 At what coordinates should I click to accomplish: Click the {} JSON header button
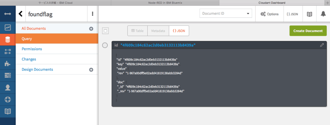click(x=293, y=14)
